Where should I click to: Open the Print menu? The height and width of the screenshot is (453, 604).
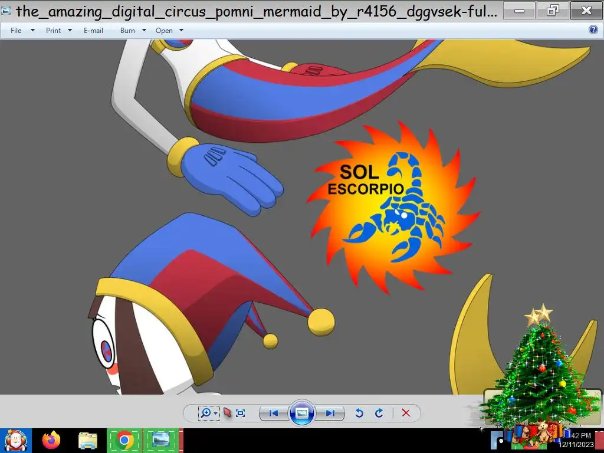[53, 31]
